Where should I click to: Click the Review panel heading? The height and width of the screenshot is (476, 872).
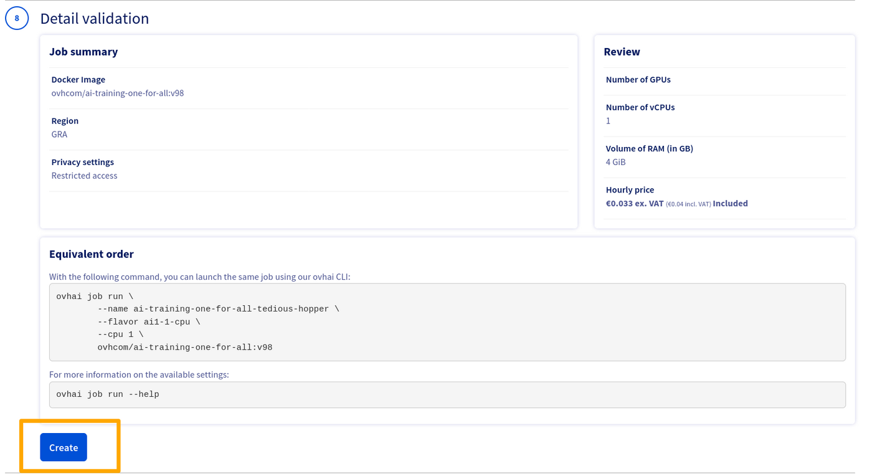click(622, 52)
